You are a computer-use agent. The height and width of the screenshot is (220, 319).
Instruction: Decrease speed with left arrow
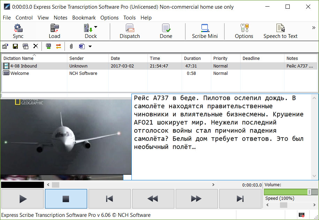(267, 205)
